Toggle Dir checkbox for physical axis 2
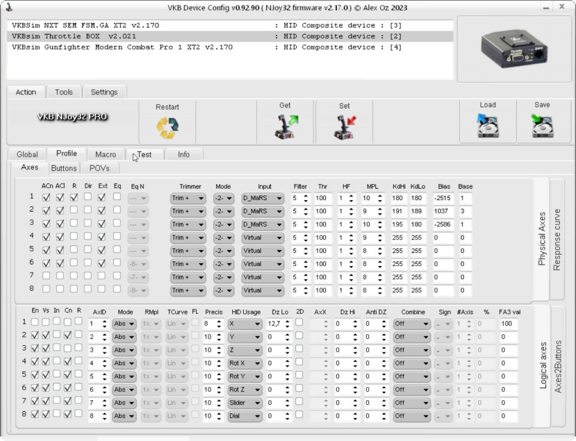 coord(88,210)
